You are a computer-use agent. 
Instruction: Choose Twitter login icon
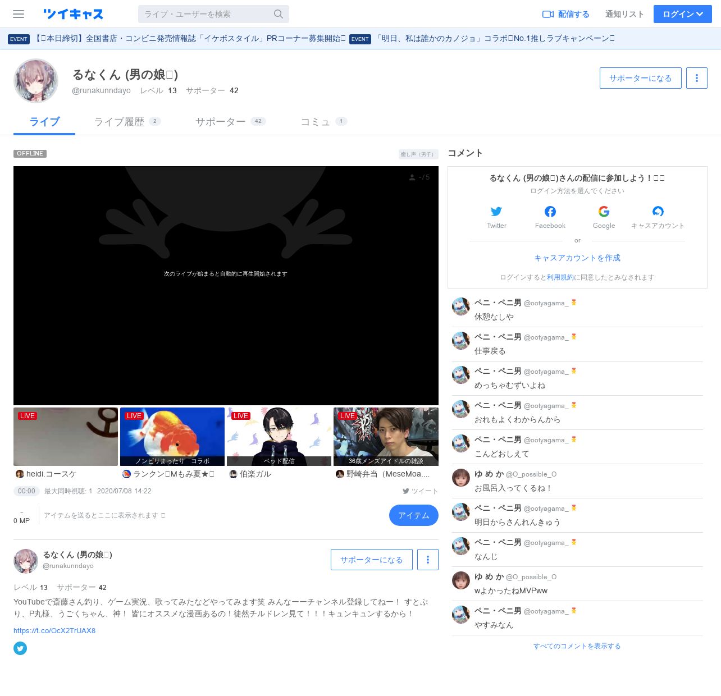pos(496,212)
